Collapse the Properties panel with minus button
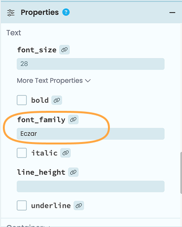 click(172, 12)
